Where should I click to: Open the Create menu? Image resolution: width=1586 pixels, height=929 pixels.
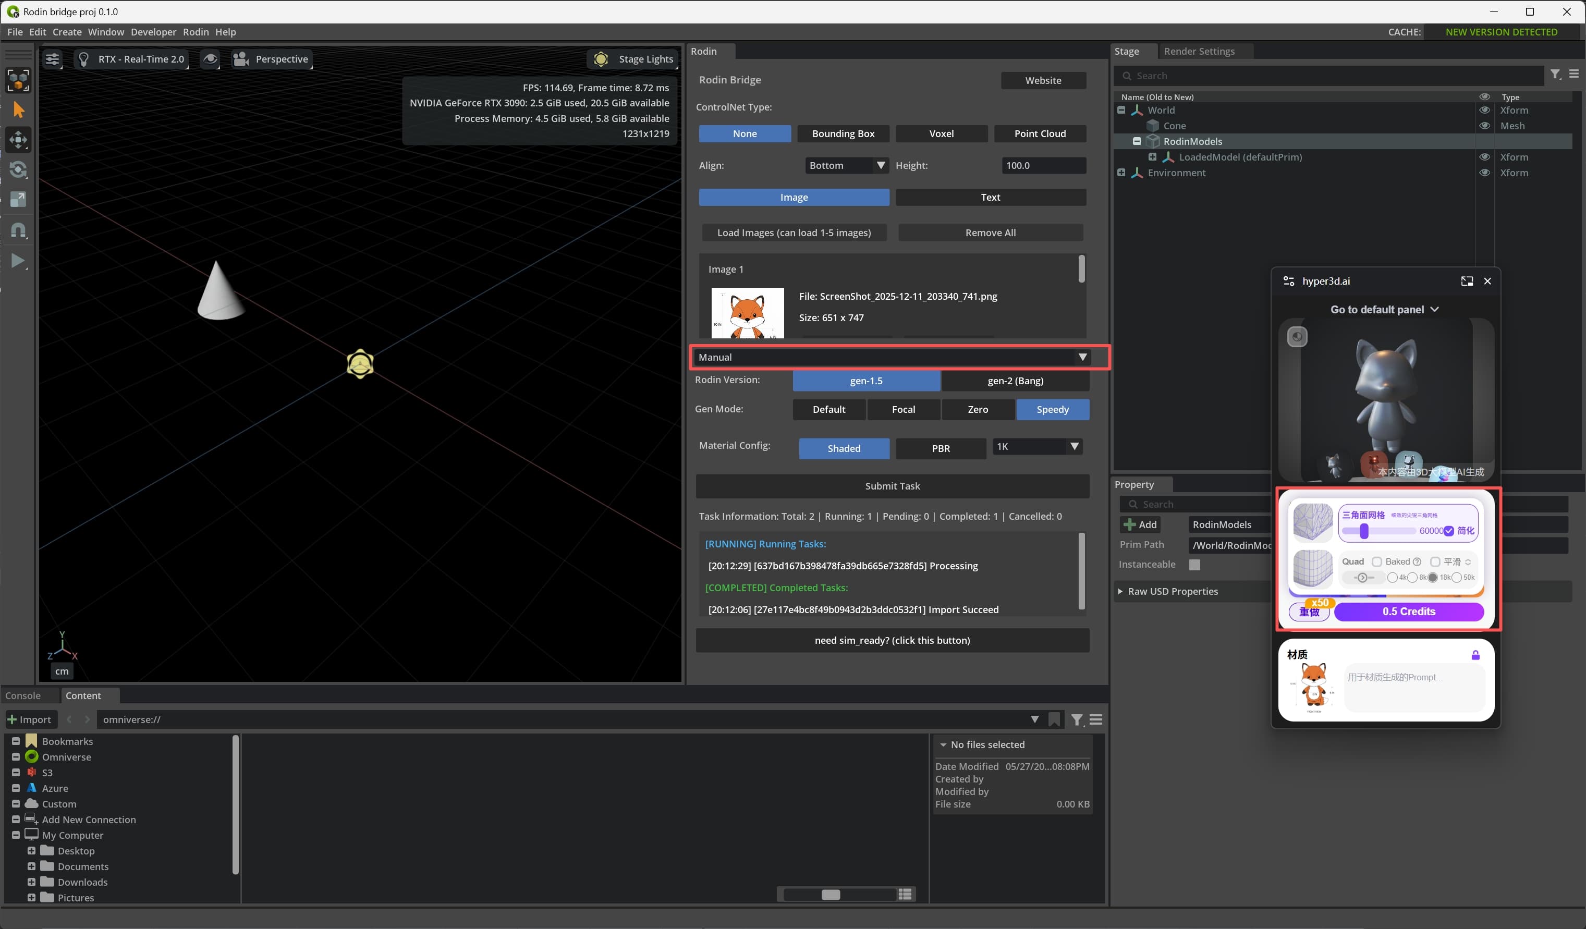[67, 32]
